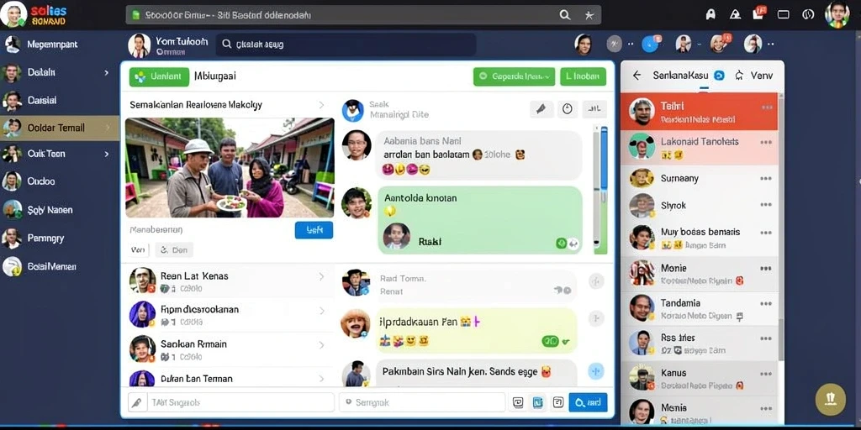Open three-dot menu for Telml contact

pyautogui.click(x=767, y=107)
